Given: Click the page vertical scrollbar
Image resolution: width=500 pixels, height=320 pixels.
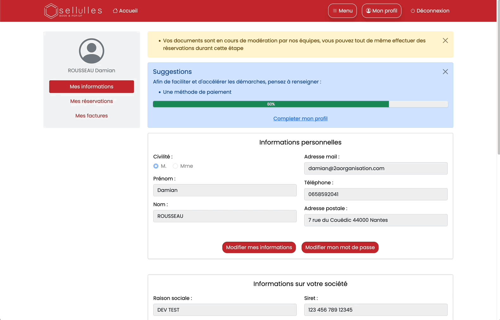Looking at the screenshot, I should pos(498,77).
